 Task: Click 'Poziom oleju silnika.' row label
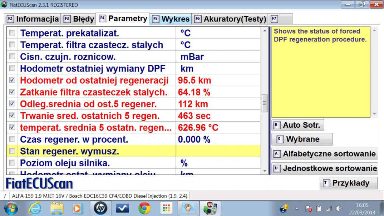[x=65, y=163]
